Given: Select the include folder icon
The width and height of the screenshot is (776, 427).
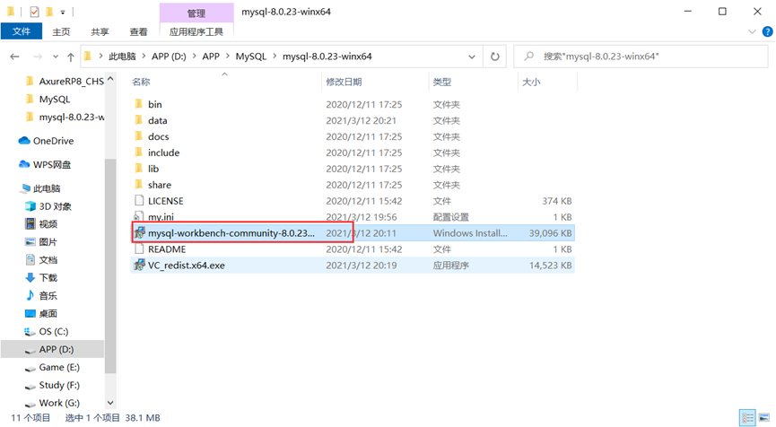Looking at the screenshot, I should [x=138, y=152].
